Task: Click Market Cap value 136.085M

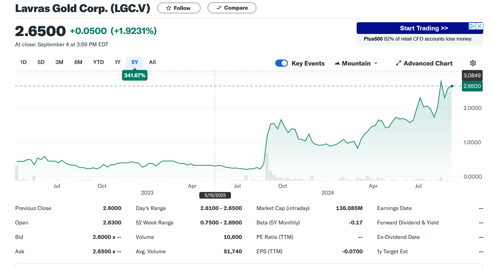Action: [x=349, y=208]
